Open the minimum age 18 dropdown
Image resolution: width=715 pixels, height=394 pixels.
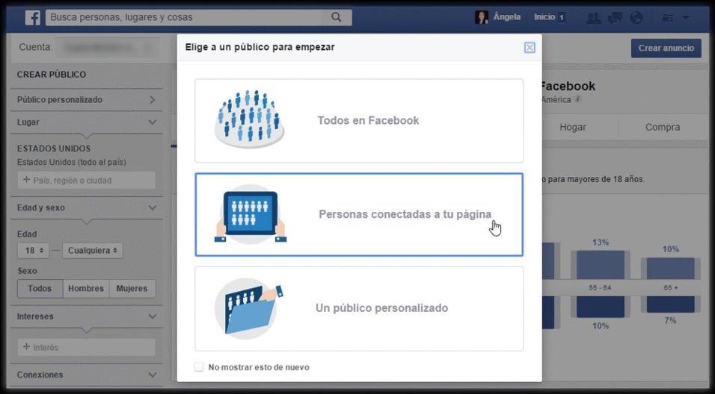pyautogui.click(x=34, y=251)
